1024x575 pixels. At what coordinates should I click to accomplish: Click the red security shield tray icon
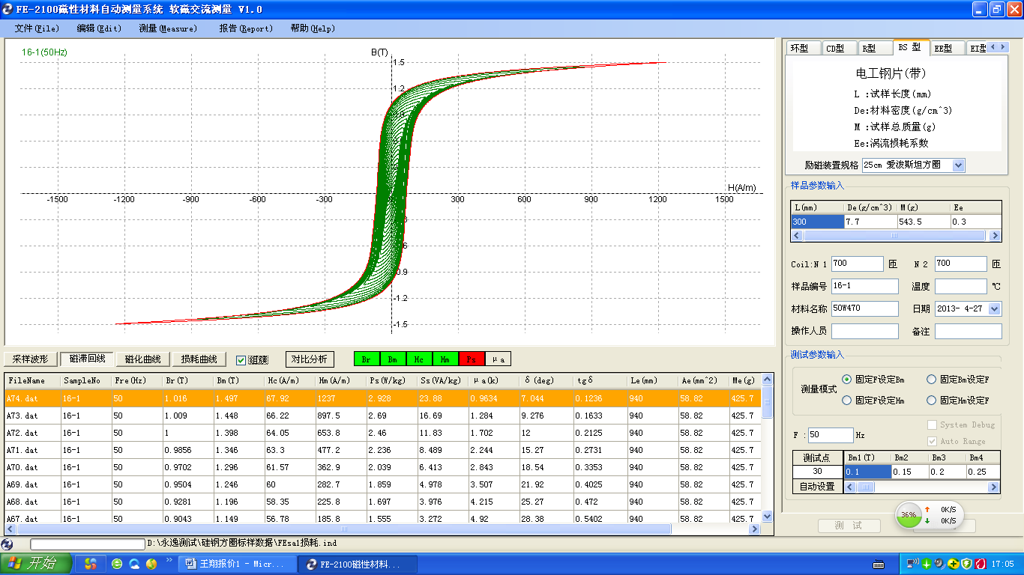979,564
